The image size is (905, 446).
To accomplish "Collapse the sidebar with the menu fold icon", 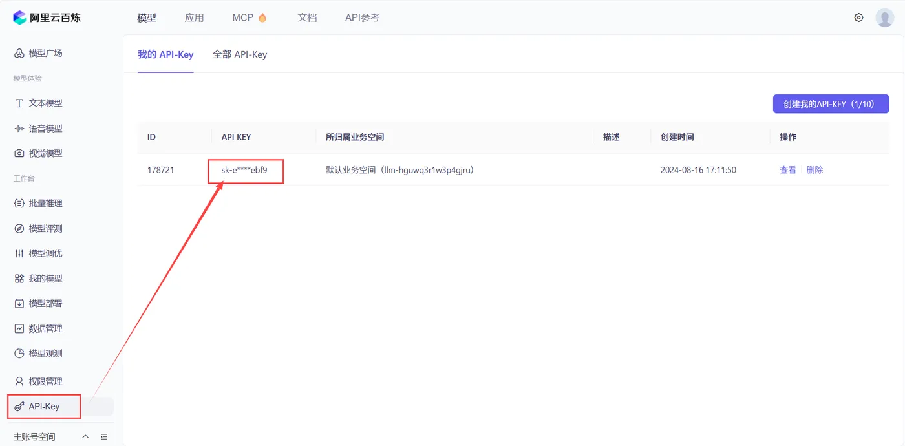I will pos(104,437).
